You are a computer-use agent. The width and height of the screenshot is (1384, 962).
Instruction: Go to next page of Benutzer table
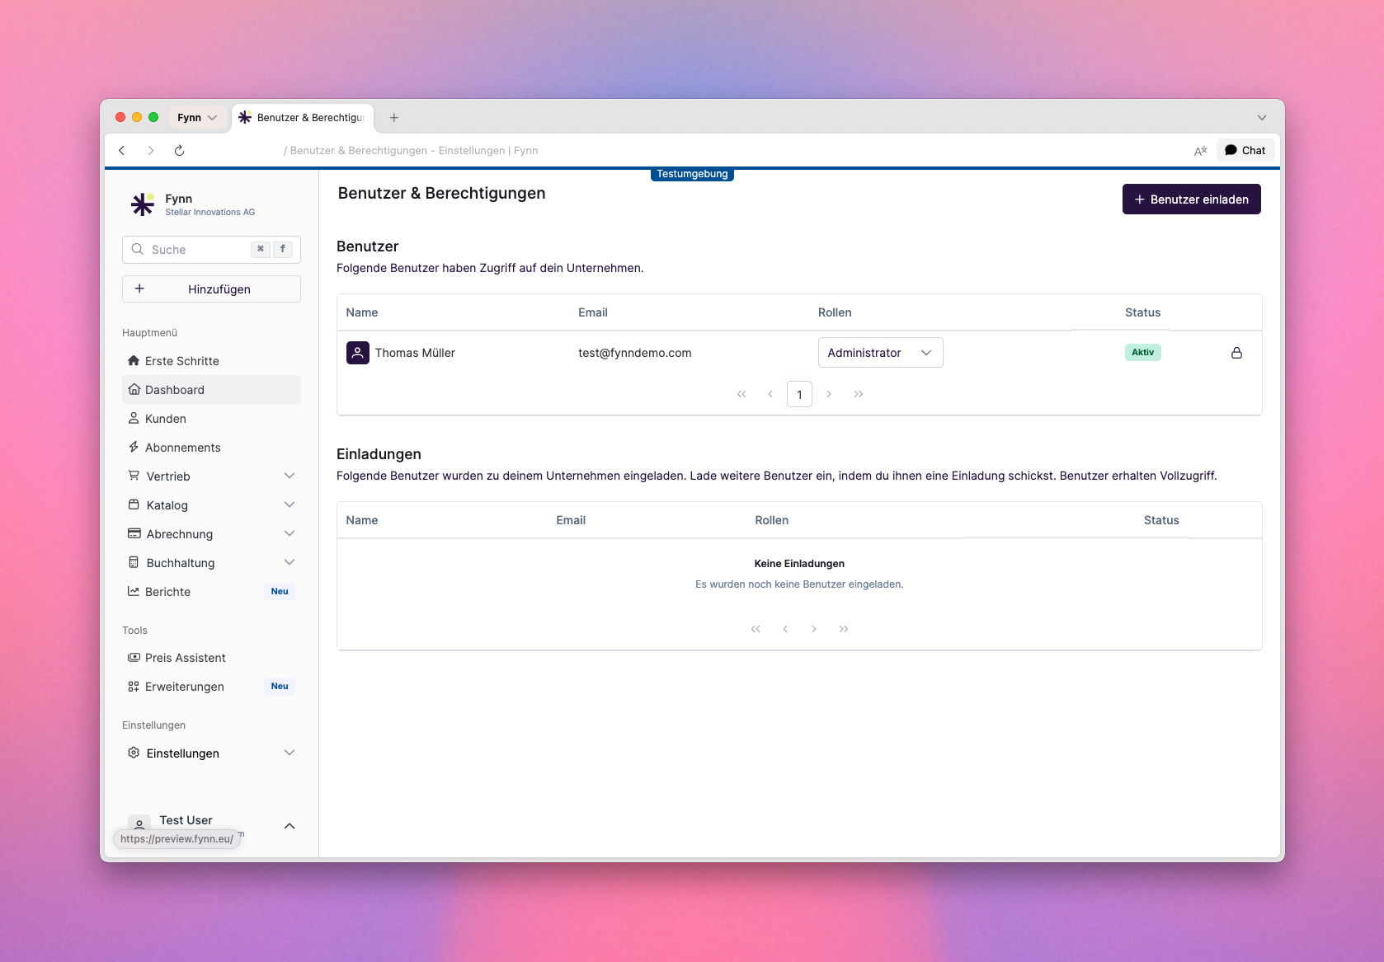829,394
